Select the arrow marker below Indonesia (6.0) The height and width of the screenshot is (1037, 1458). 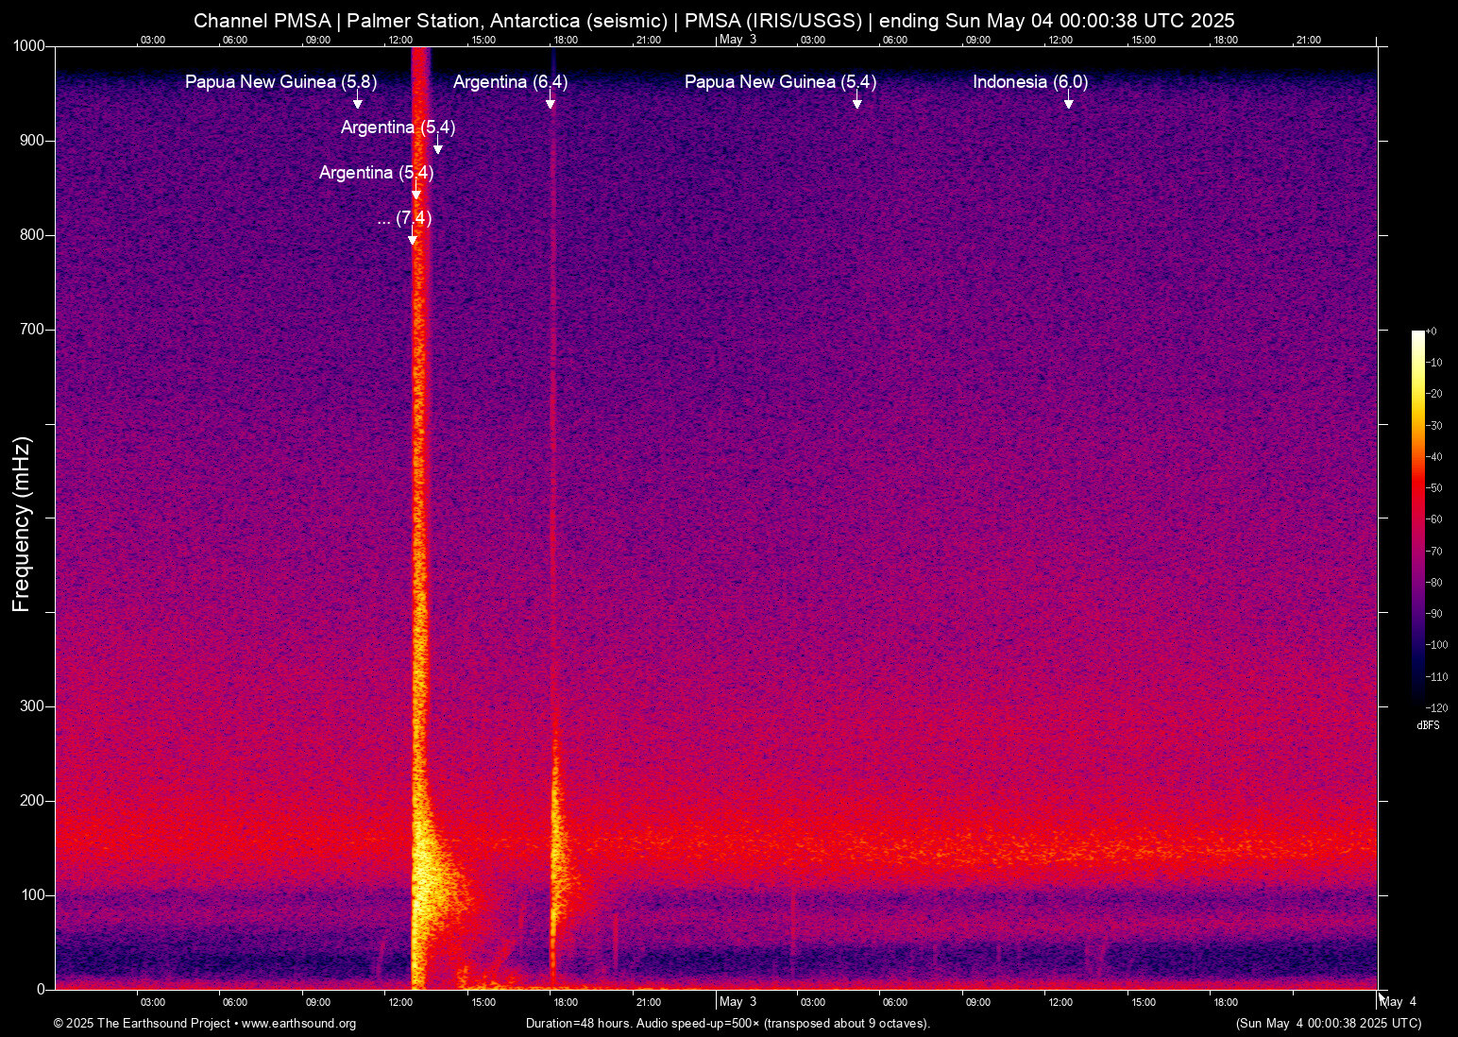[1068, 102]
